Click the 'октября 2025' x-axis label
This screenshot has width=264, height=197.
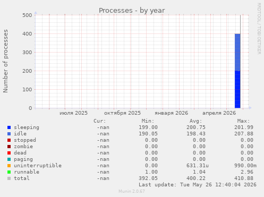[x=122, y=113]
